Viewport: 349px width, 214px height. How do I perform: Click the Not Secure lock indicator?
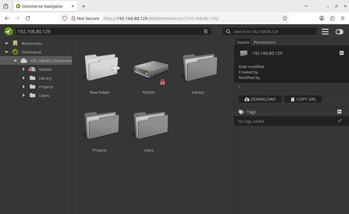[85, 18]
